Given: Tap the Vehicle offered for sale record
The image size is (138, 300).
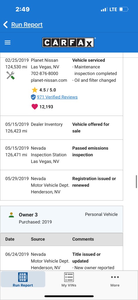Looking at the screenshot, I should tap(61, 128).
